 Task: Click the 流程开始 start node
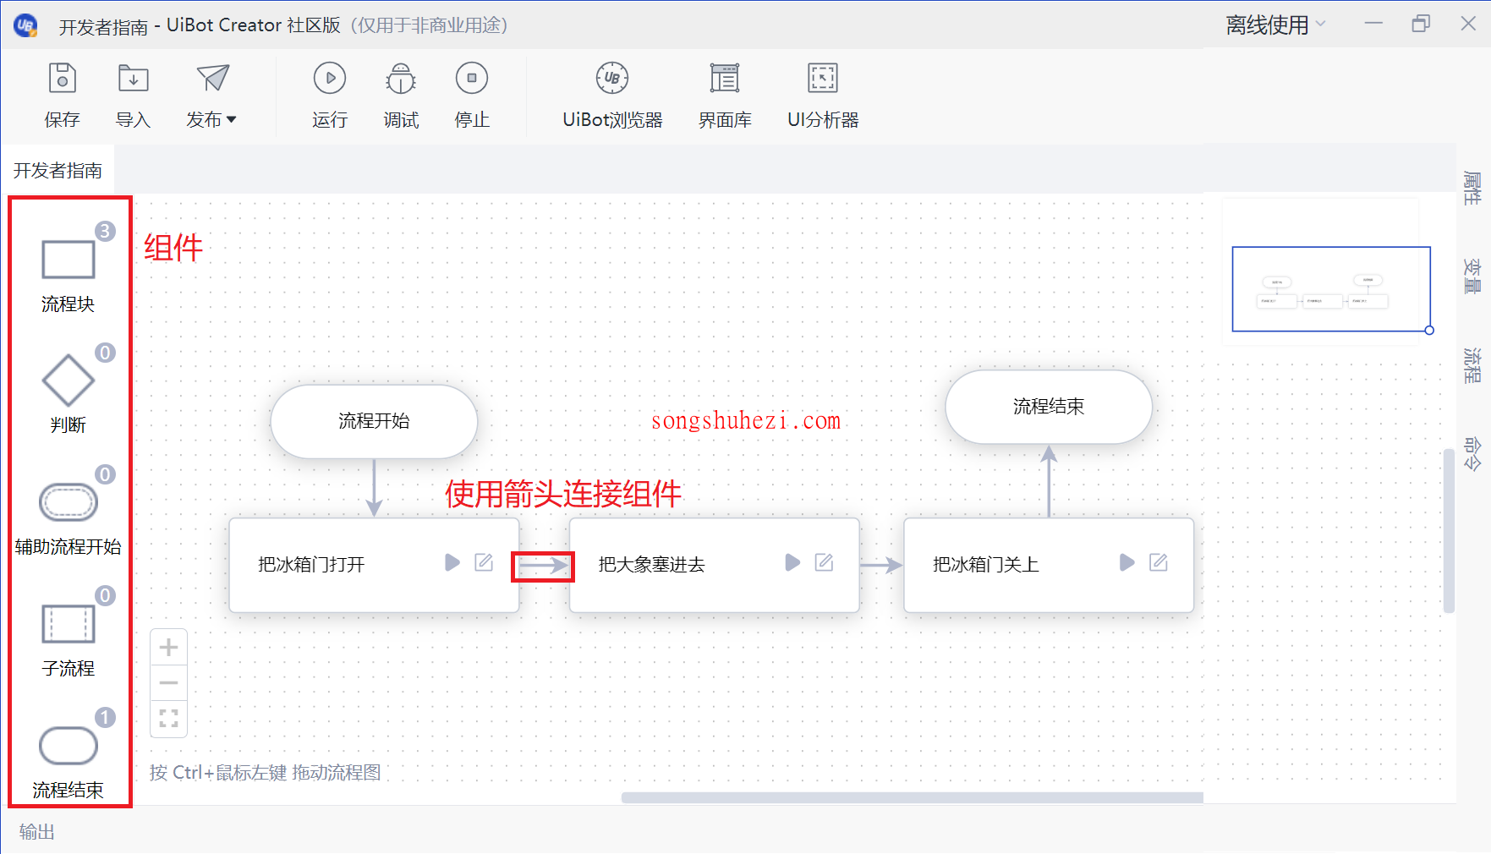click(x=374, y=421)
